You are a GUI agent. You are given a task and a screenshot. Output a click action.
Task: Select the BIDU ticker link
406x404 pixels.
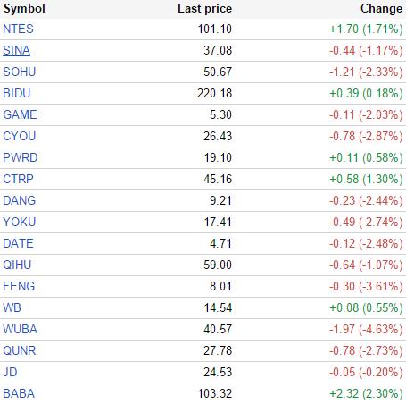click(x=17, y=93)
